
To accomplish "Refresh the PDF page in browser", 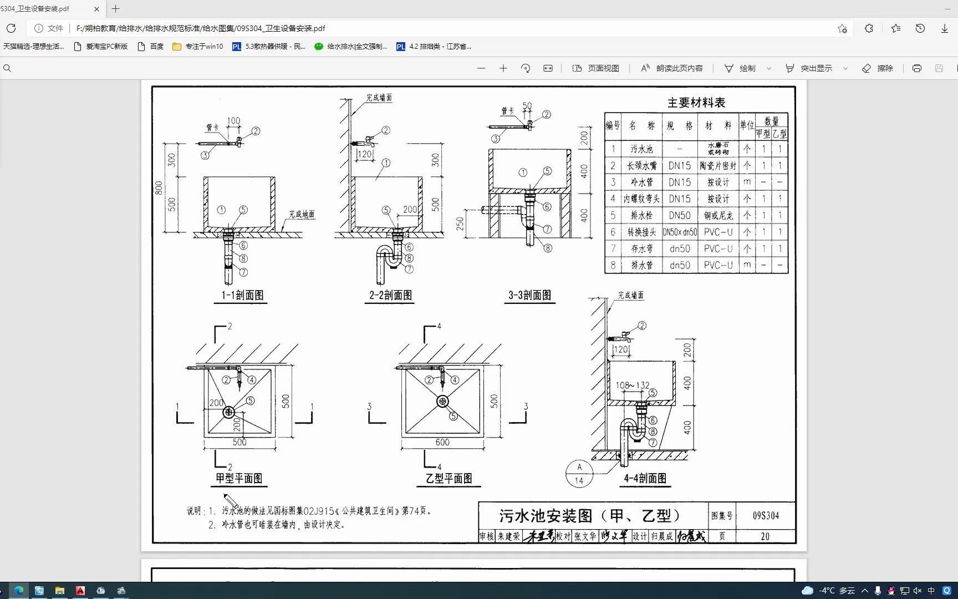I will click(x=11, y=28).
